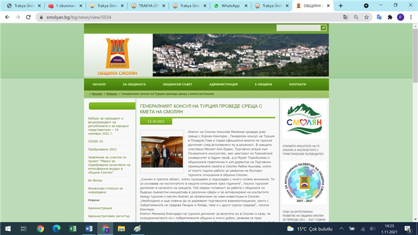Open ЗА ОБЩИНАТА menu item
The width and height of the screenshot is (418, 235).
click(134, 84)
